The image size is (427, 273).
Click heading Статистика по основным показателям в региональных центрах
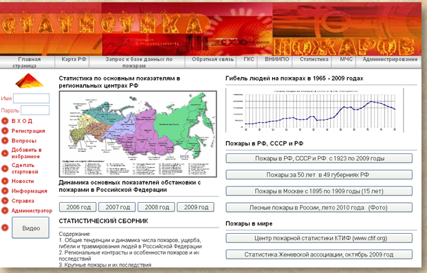[120, 82]
